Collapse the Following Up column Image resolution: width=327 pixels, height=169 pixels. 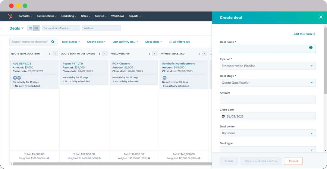click(155, 54)
